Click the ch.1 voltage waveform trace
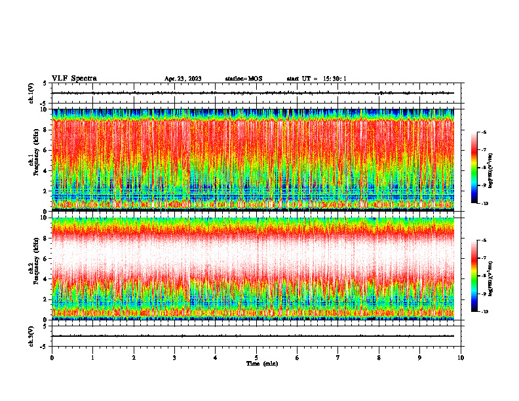 [x=253, y=93]
